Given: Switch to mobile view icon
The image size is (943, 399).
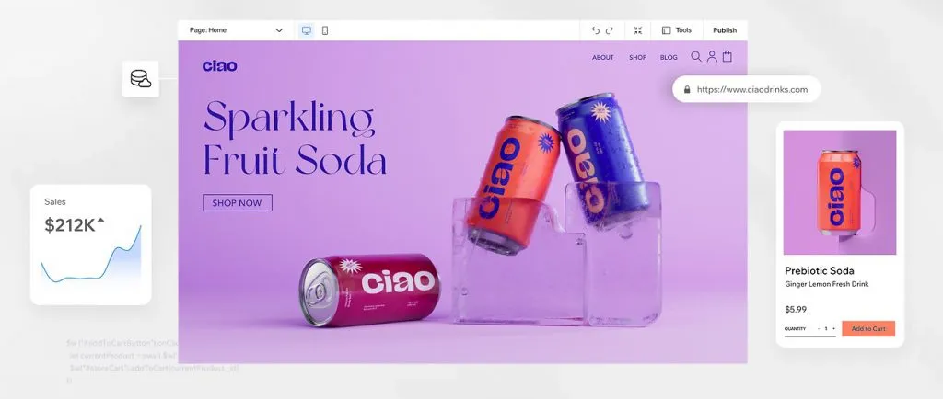Looking at the screenshot, I should point(325,30).
